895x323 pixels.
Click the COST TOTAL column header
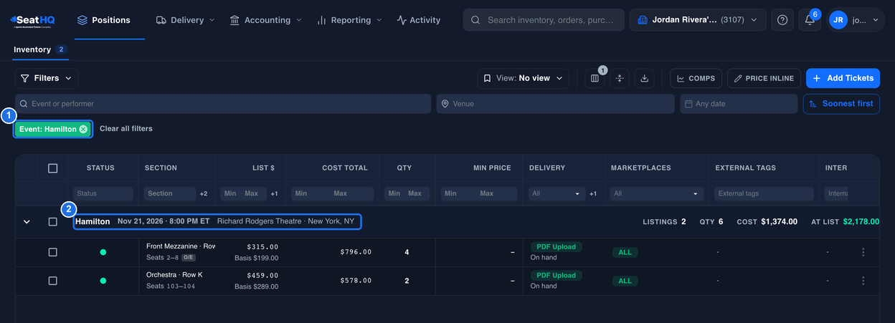coord(345,168)
